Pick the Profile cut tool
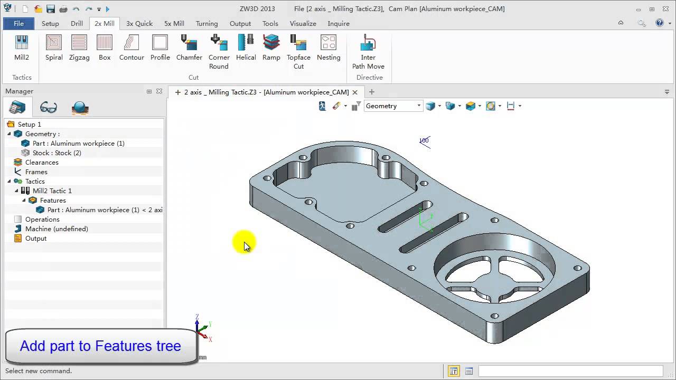The width and height of the screenshot is (676, 380). [160, 48]
